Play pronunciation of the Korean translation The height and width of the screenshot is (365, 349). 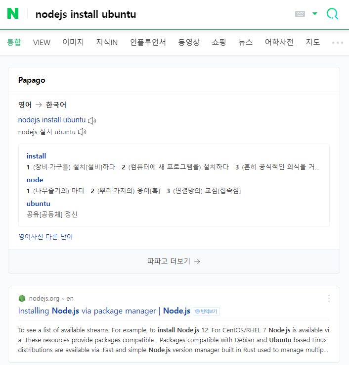pyautogui.click(x=82, y=132)
